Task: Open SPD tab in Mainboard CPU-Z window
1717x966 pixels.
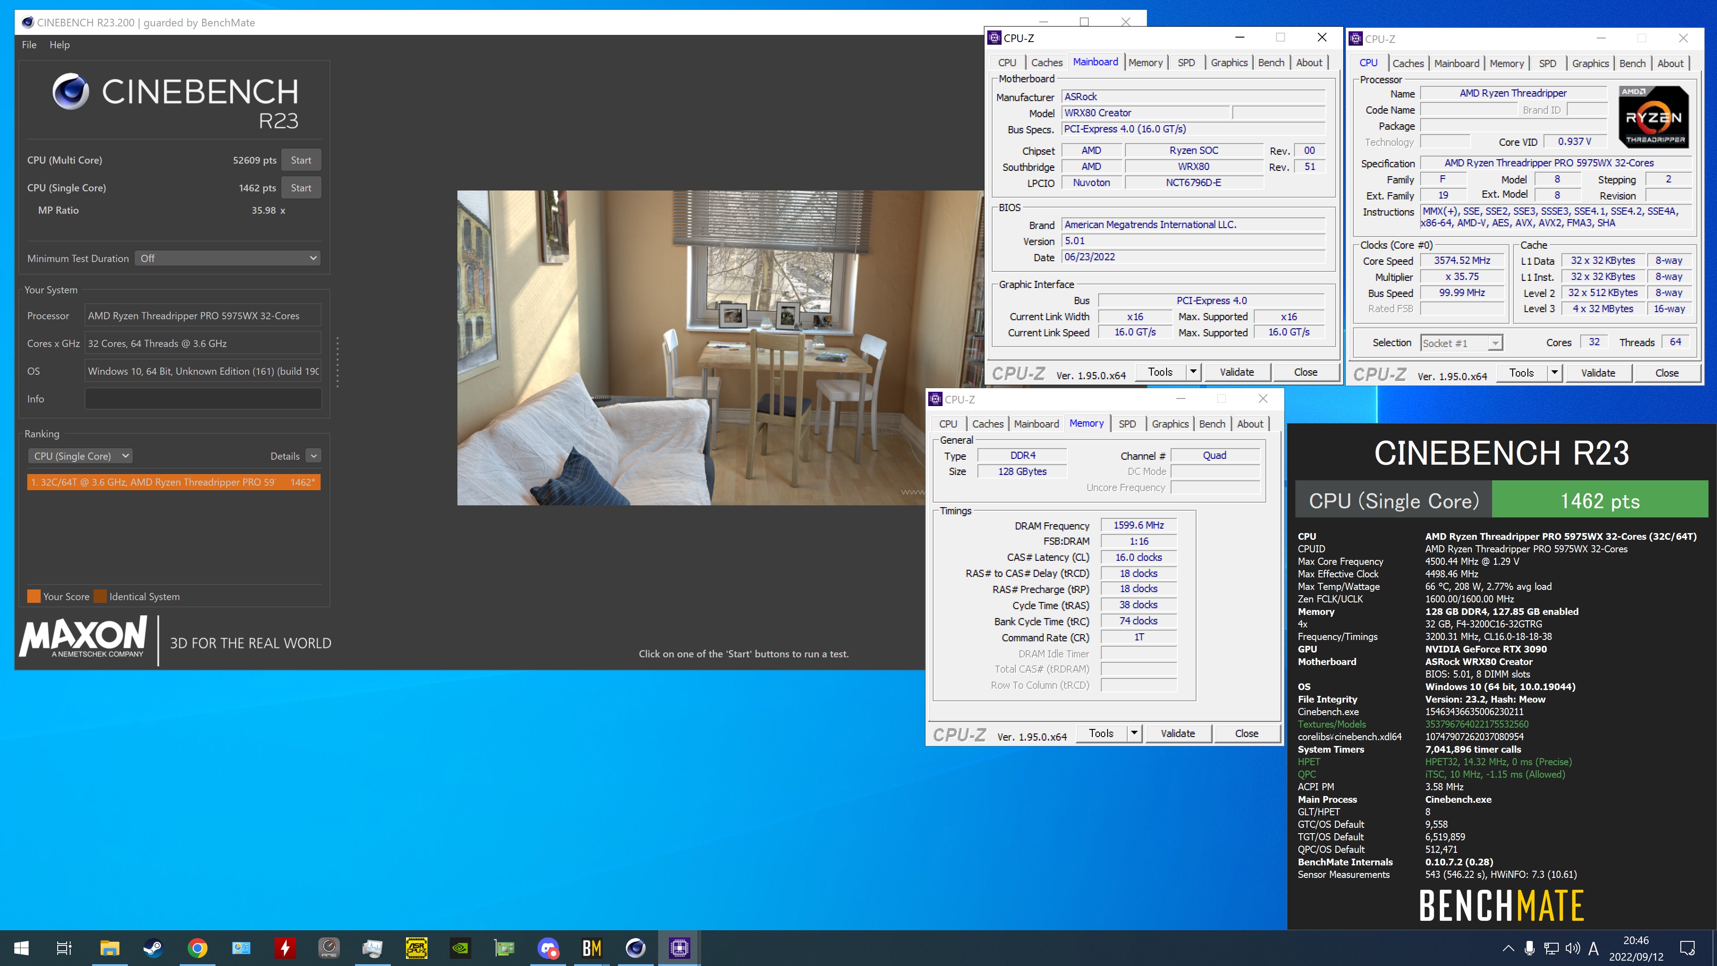Action: coord(1186,63)
